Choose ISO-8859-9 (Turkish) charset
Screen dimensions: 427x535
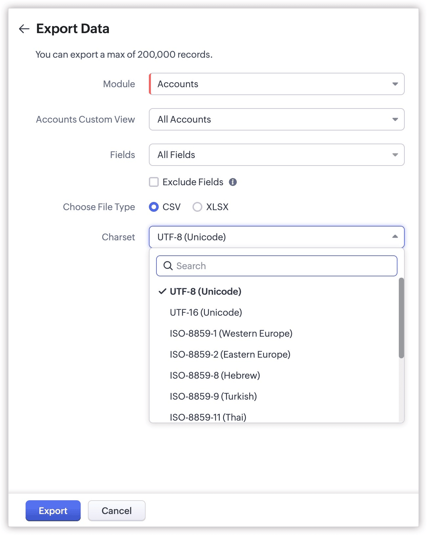[x=213, y=396]
